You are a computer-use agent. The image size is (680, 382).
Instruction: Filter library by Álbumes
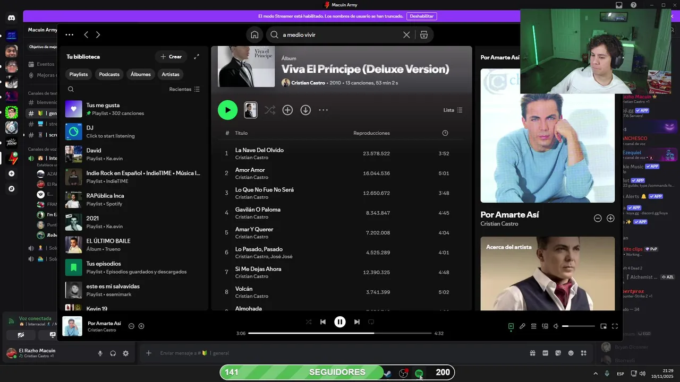coord(141,74)
